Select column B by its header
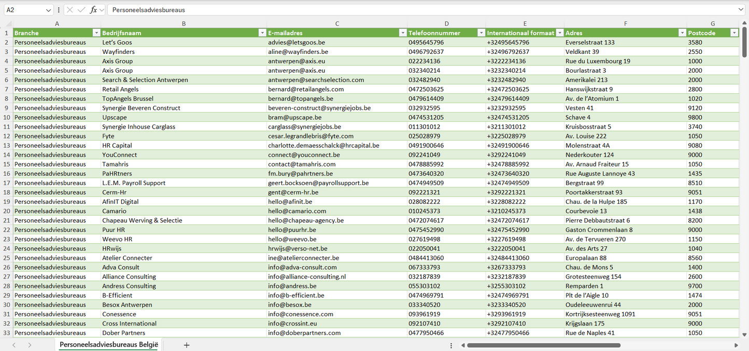The width and height of the screenshot is (749, 351). (183, 23)
